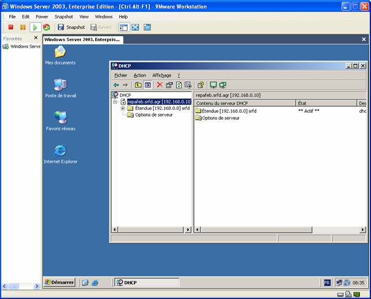371x299 pixels.
Task: Open the VMware Power menu
Action: tap(42, 17)
